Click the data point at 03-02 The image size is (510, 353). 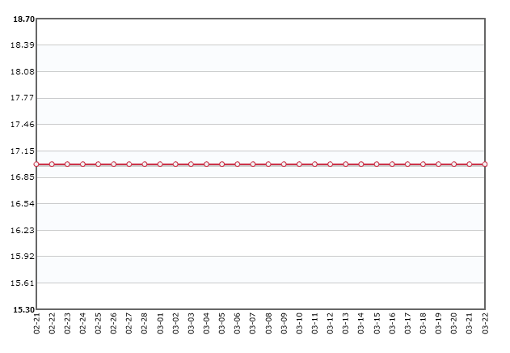tap(175, 164)
